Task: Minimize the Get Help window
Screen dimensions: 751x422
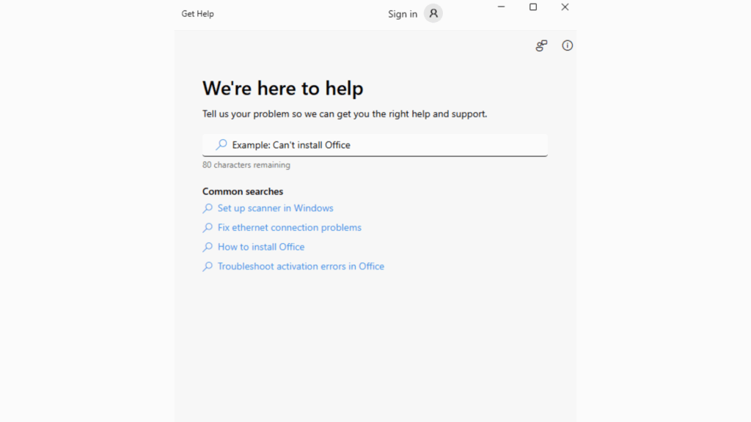Action: 501,7
